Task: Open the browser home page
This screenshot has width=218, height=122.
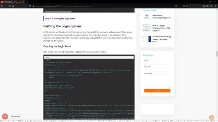Action: click(13, 6)
